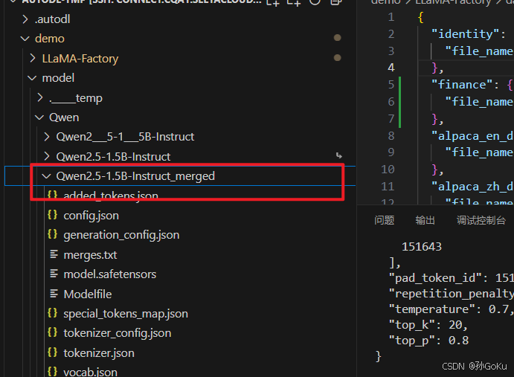Click the 151643 value in the panel
The height and width of the screenshot is (377, 514).
tap(422, 247)
